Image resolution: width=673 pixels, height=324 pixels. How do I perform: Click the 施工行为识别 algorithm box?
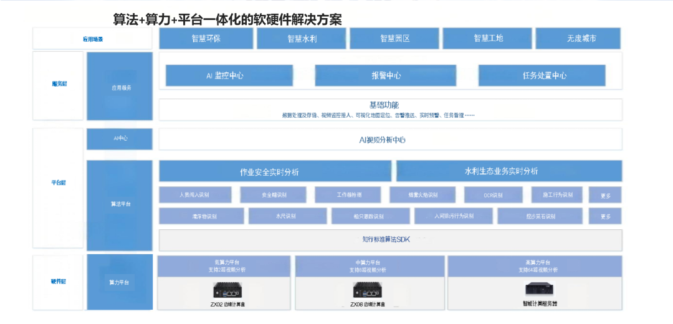pos(557,194)
